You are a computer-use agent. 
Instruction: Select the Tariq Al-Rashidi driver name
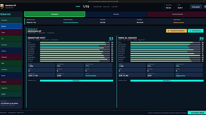click(128, 38)
